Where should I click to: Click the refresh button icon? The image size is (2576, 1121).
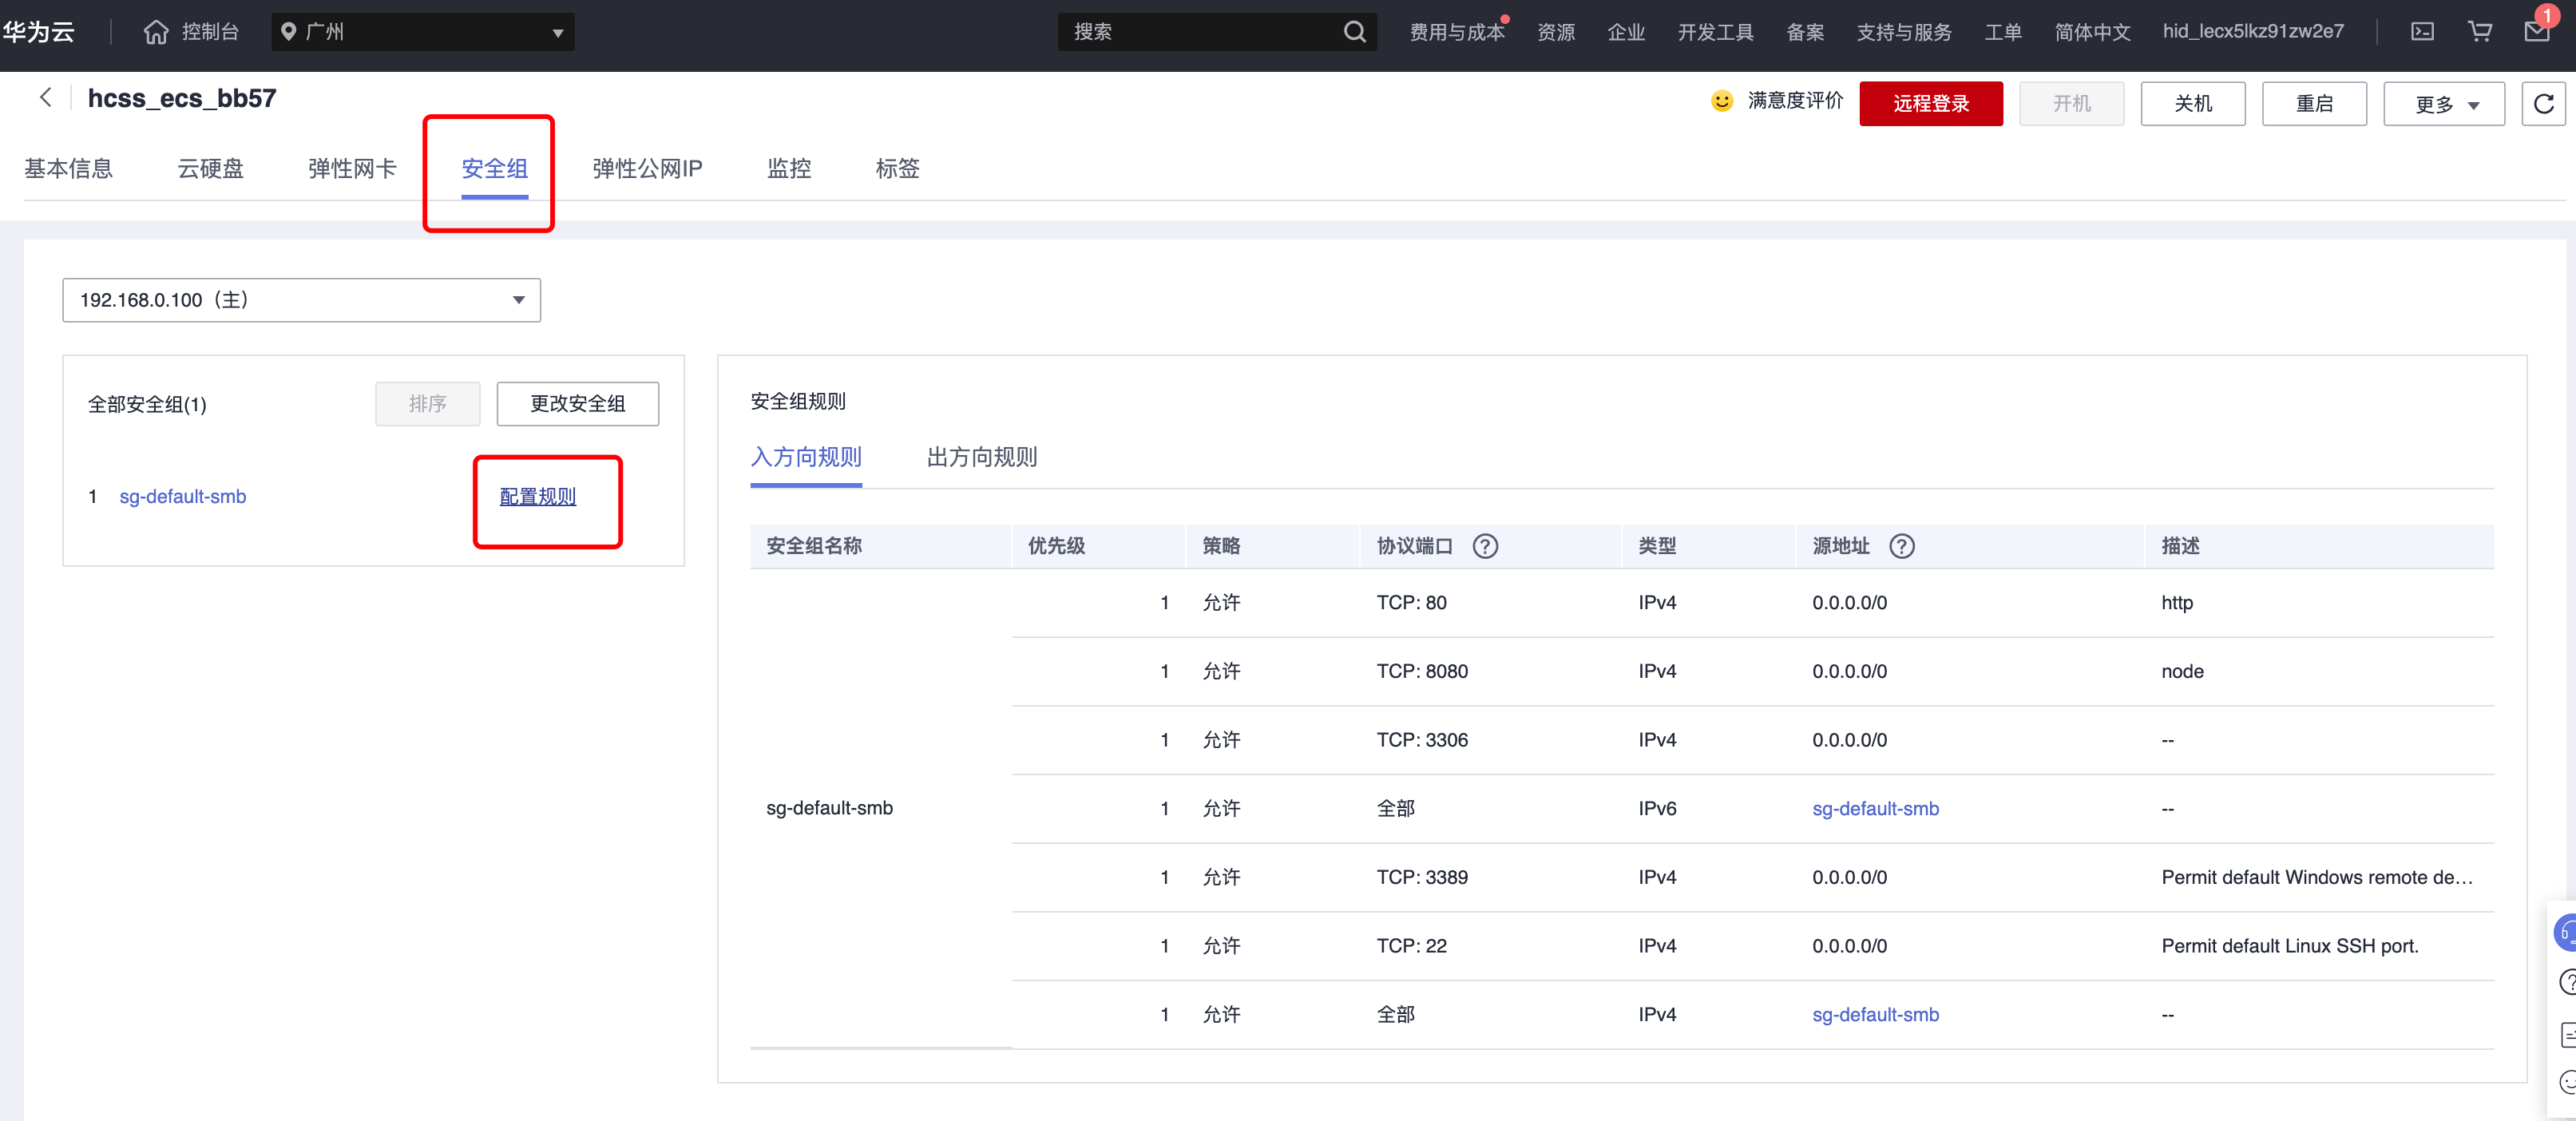click(2543, 104)
